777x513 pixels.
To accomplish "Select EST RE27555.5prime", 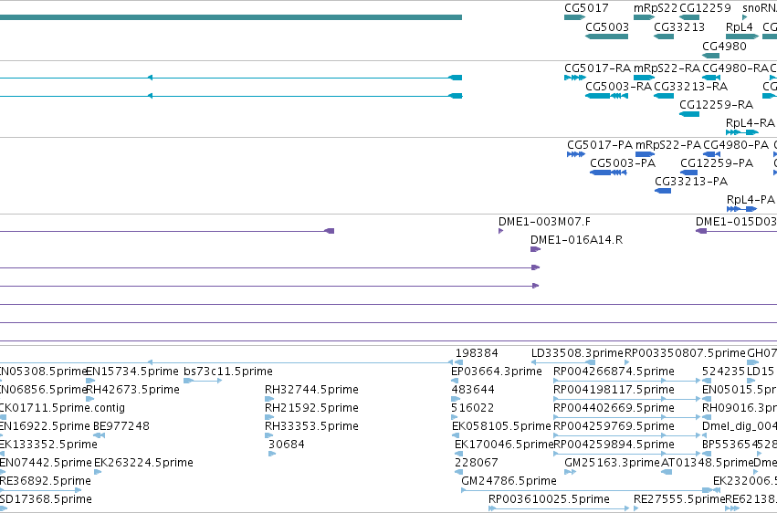I will (x=679, y=499).
